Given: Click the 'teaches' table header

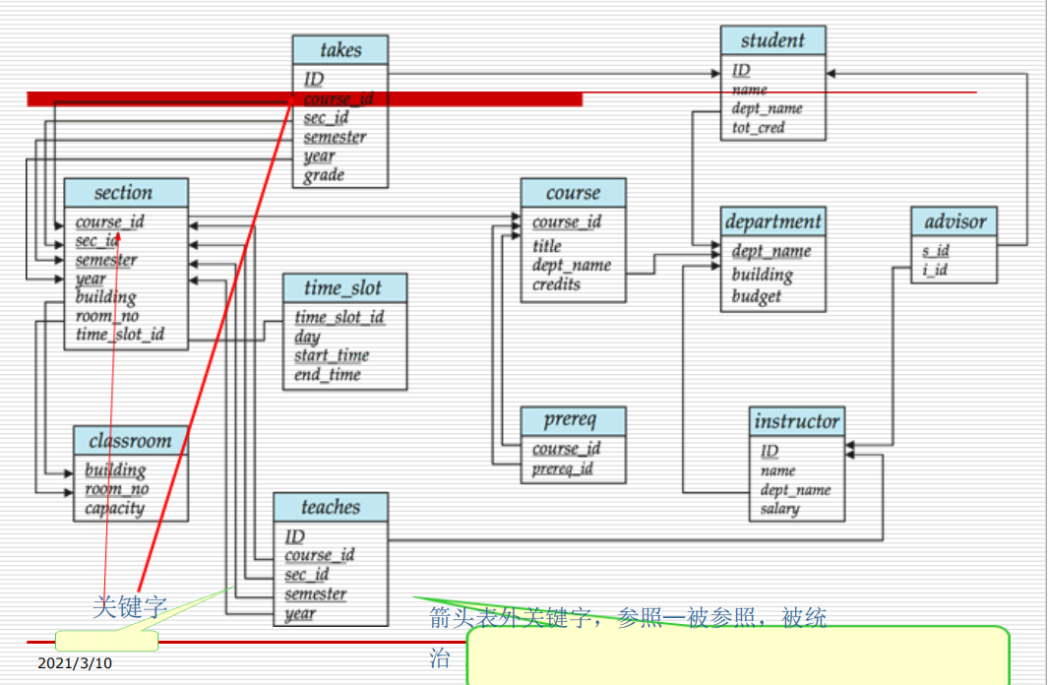Looking at the screenshot, I should 331,507.
